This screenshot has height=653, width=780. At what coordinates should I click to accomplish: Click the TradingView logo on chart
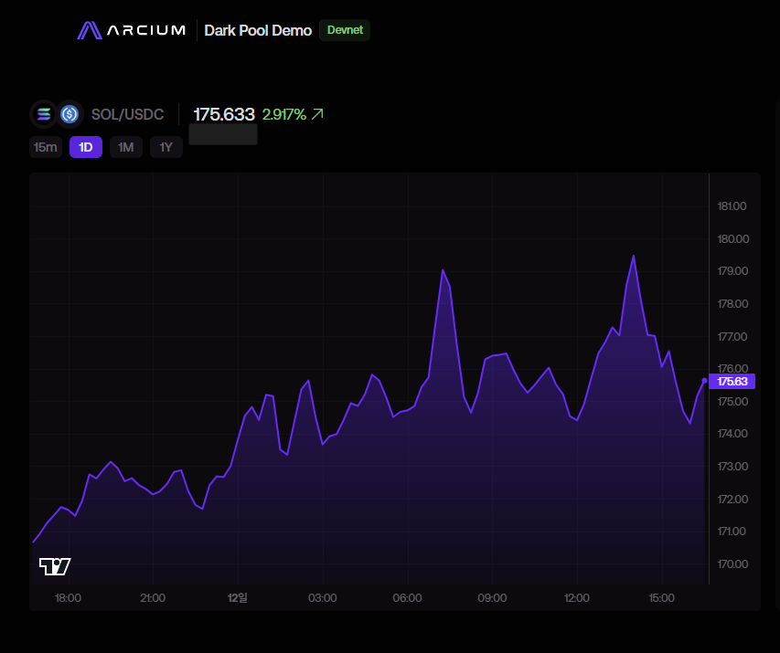(55, 566)
